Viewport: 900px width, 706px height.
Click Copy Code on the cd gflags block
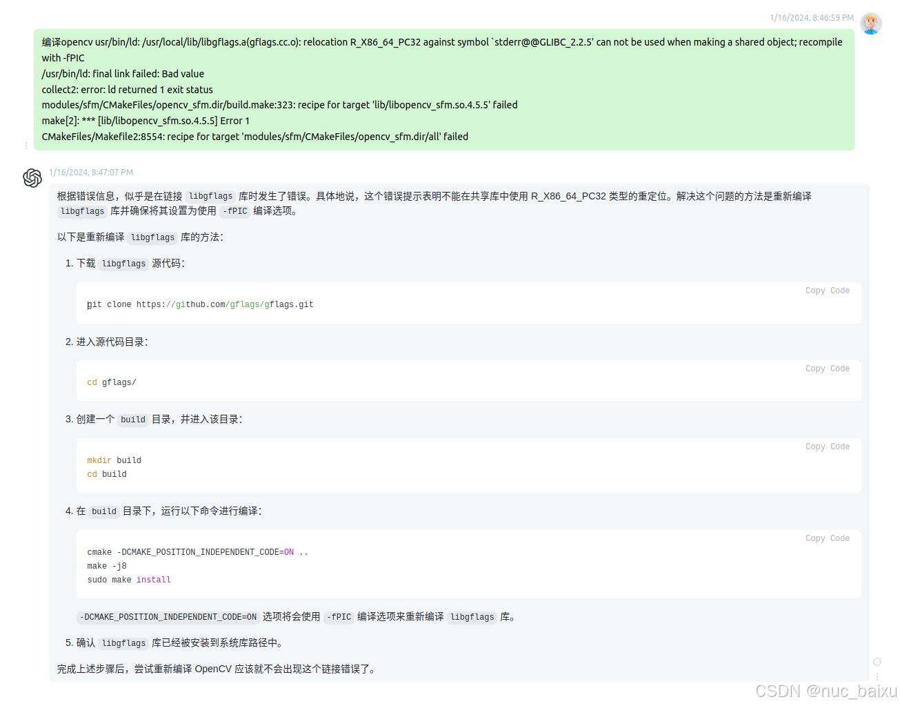pyautogui.click(x=827, y=368)
